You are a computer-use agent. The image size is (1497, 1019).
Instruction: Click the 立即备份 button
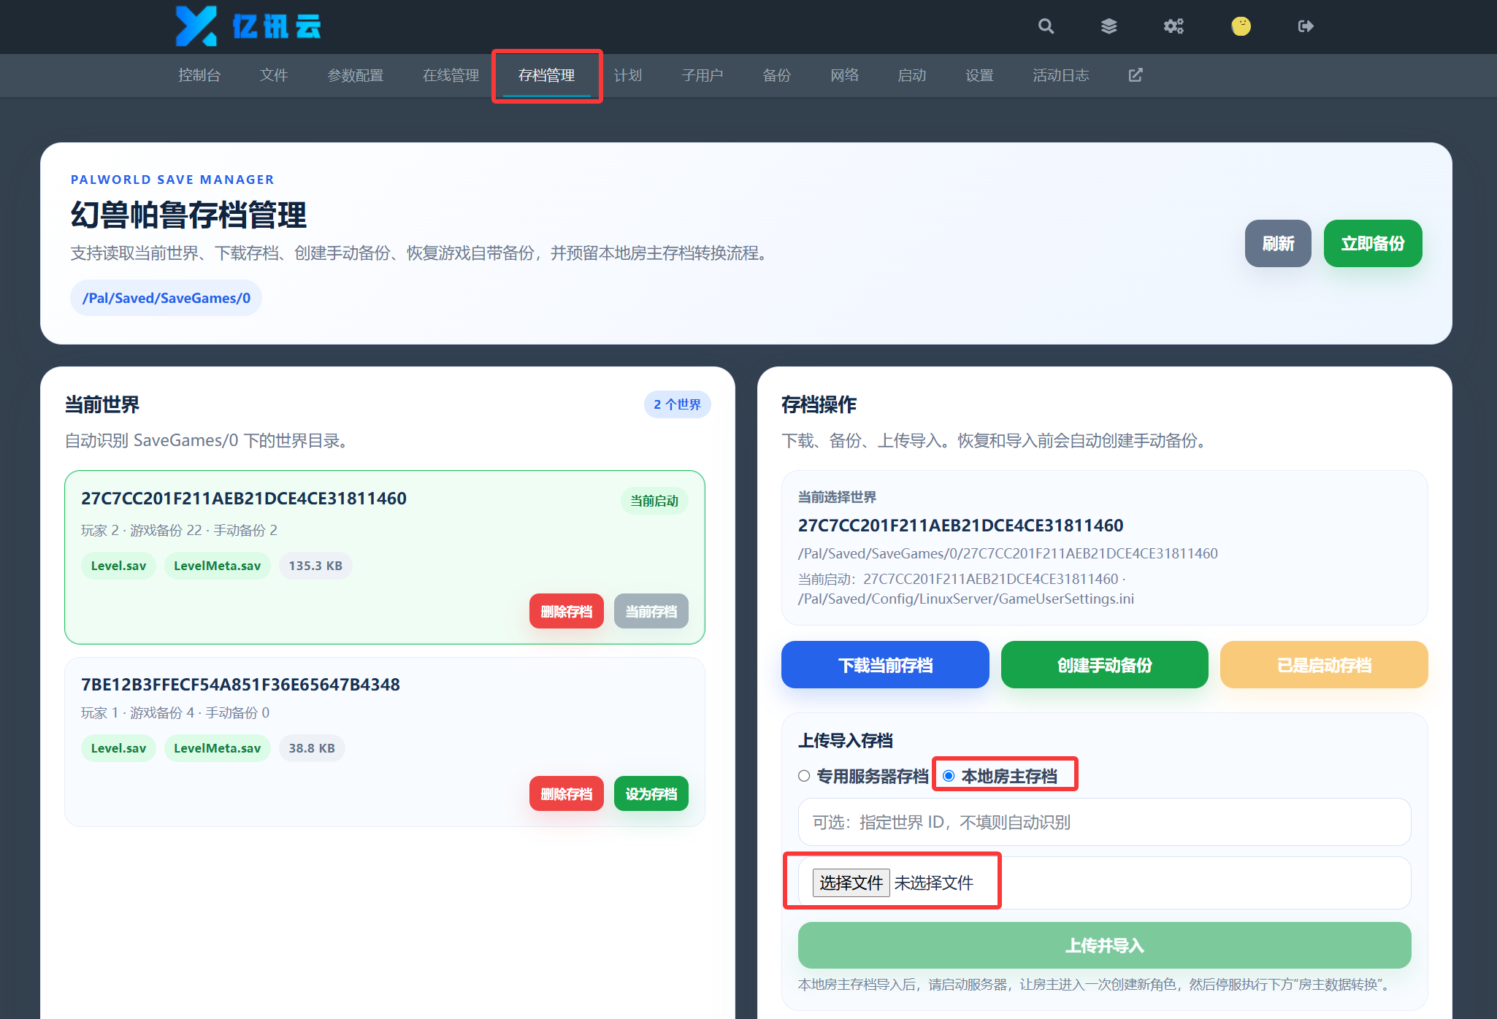1373,243
